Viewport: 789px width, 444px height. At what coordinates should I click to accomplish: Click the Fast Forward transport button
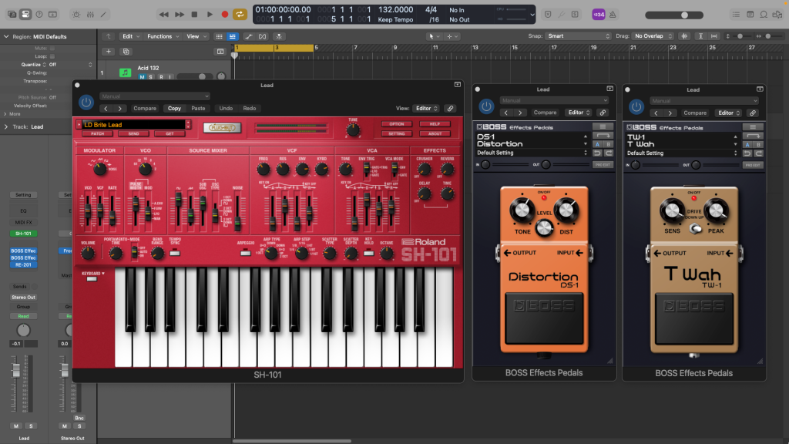tap(179, 15)
